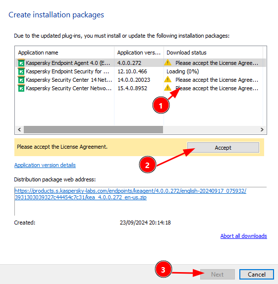Click the warning icon in the 4.0.0.272 row
The height and width of the screenshot is (284, 278).
coord(167,62)
